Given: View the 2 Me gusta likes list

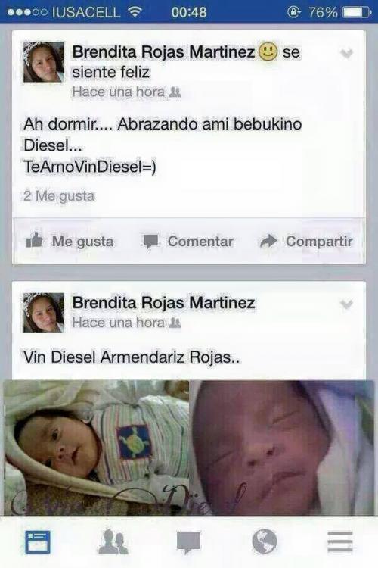Looking at the screenshot, I should click(x=59, y=196).
